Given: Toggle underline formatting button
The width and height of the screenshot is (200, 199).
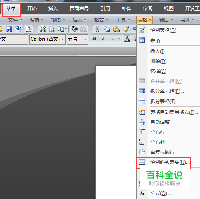Looking at the screenshot, I should click(x=113, y=39).
